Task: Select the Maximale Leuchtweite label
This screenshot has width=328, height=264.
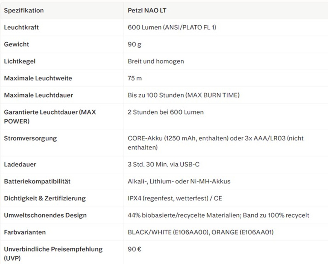Action: tap(38, 78)
